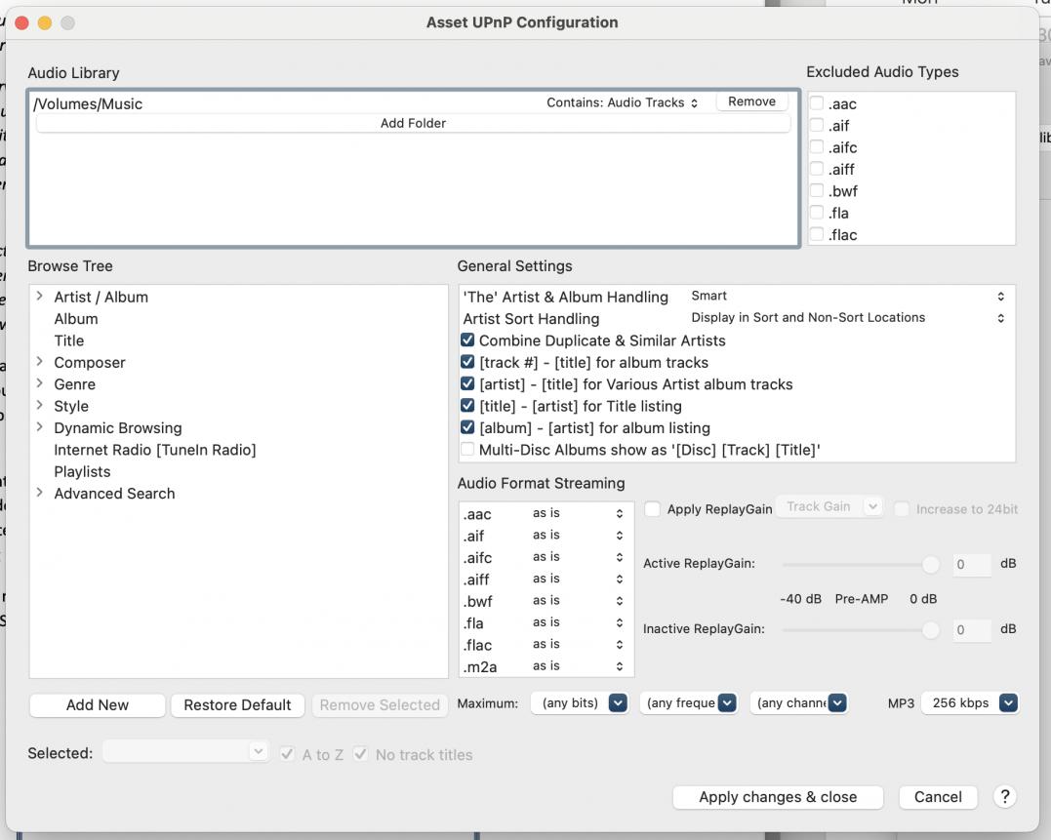The width and height of the screenshot is (1051, 840).
Task: Click the Active ReplayGain slider handle
Action: [x=931, y=564]
